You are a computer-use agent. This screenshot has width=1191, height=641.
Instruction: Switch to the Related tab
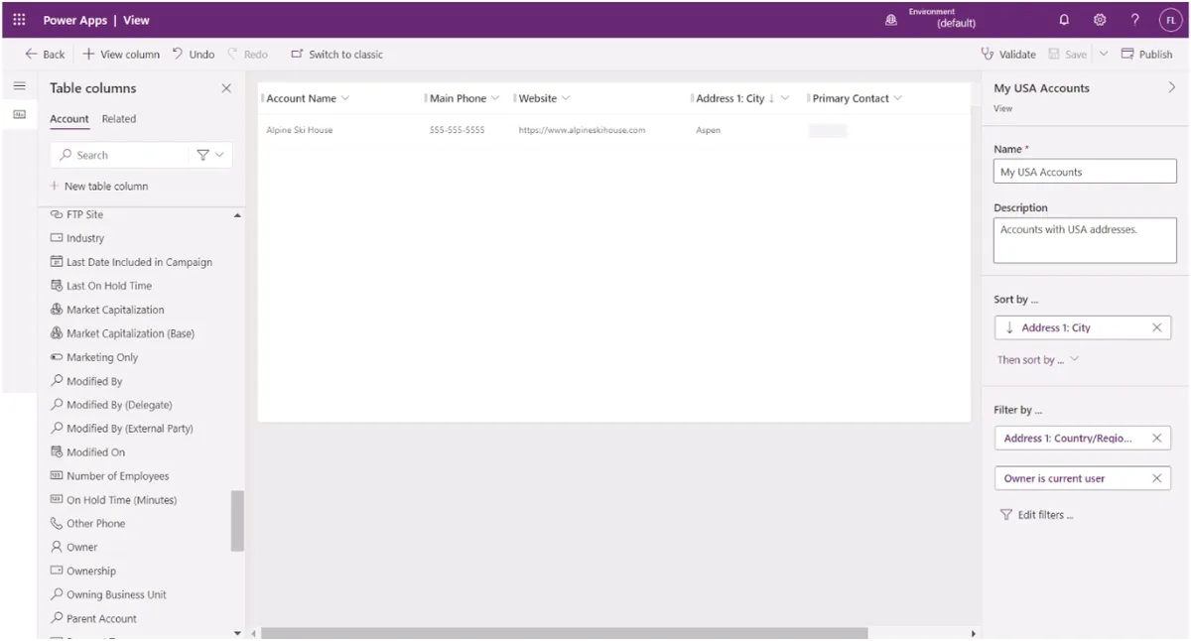[x=119, y=119]
